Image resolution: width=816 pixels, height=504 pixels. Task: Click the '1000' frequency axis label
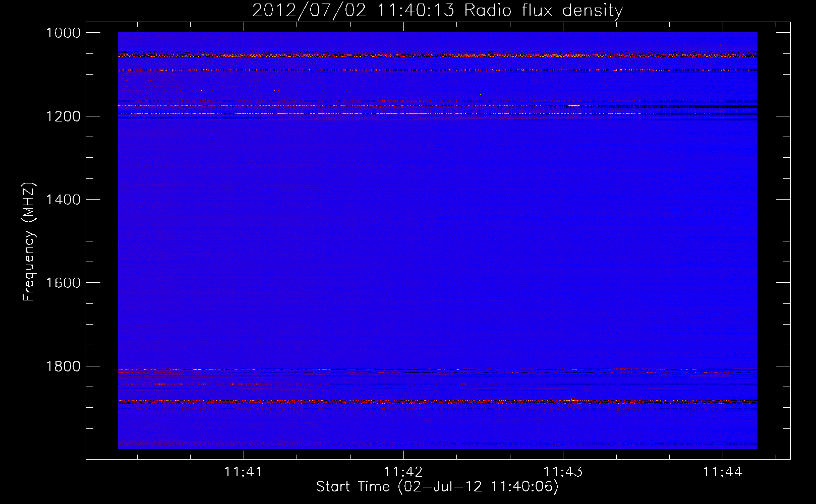pos(63,33)
